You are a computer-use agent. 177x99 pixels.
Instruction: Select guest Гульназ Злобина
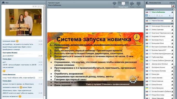[161, 61]
